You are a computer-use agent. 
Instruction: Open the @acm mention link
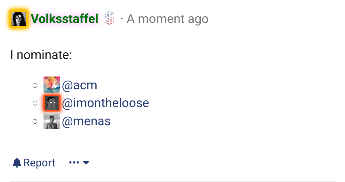tap(80, 85)
